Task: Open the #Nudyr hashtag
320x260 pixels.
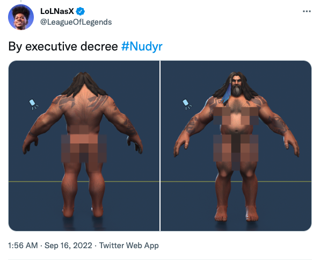Action: coord(142,46)
